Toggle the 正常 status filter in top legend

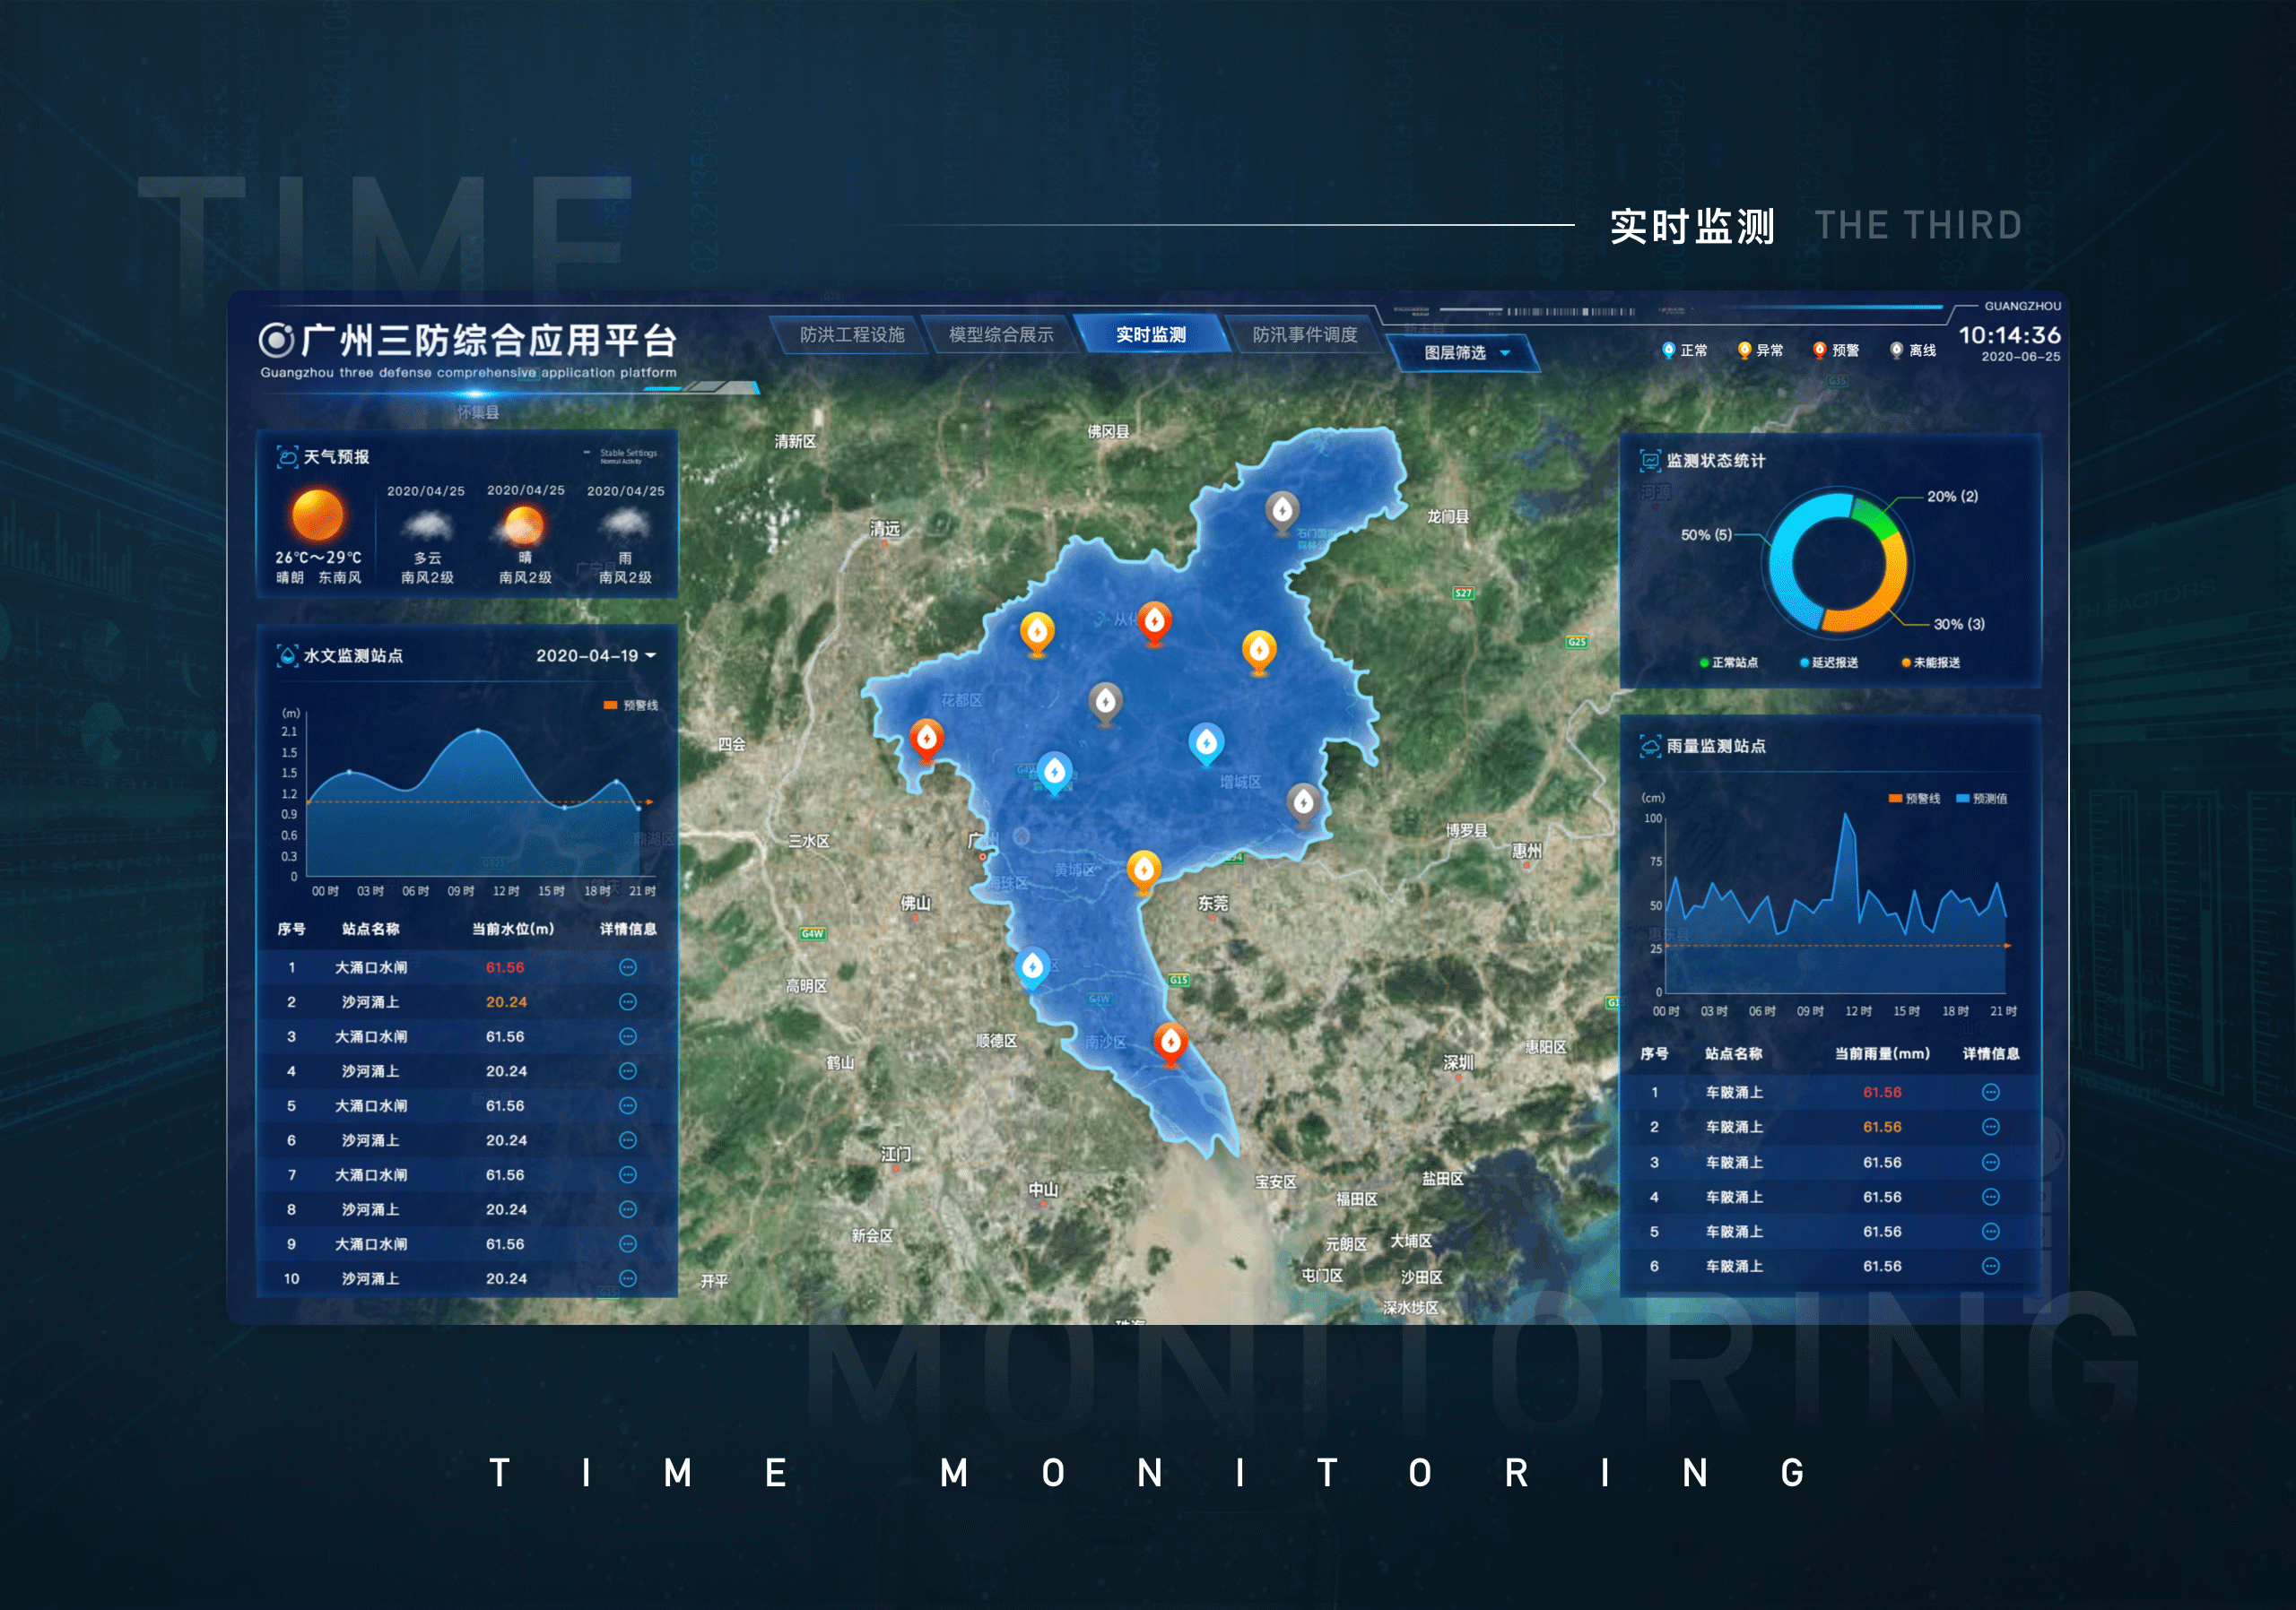click(1684, 350)
